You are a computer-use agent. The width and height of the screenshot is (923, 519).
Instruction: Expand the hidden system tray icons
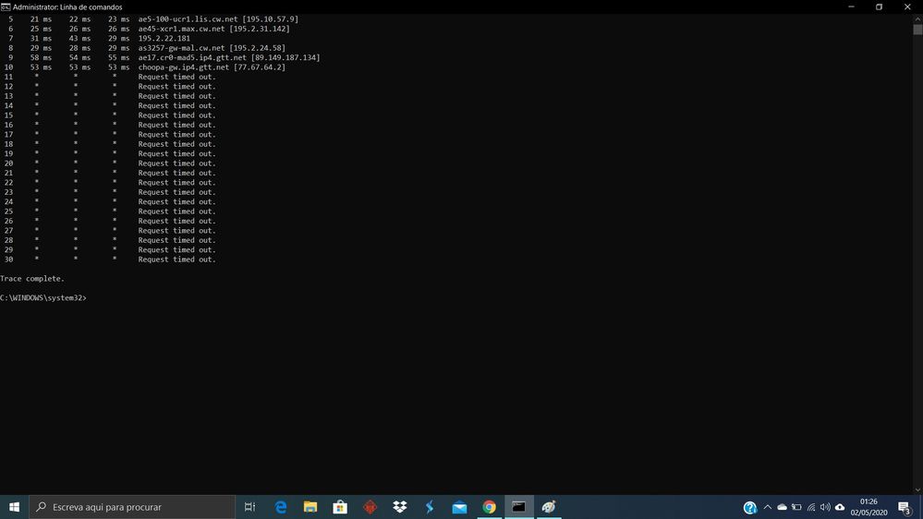pyautogui.click(x=767, y=507)
